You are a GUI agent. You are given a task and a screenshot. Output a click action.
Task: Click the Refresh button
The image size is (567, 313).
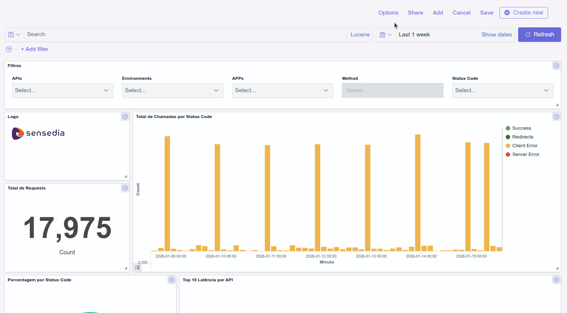[x=539, y=35]
